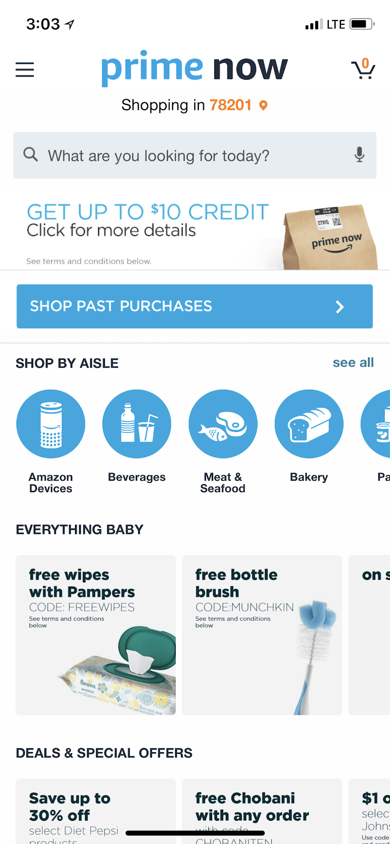The image size is (390, 844).
Task: Change the delivery zip code 78201
Action: [231, 105]
